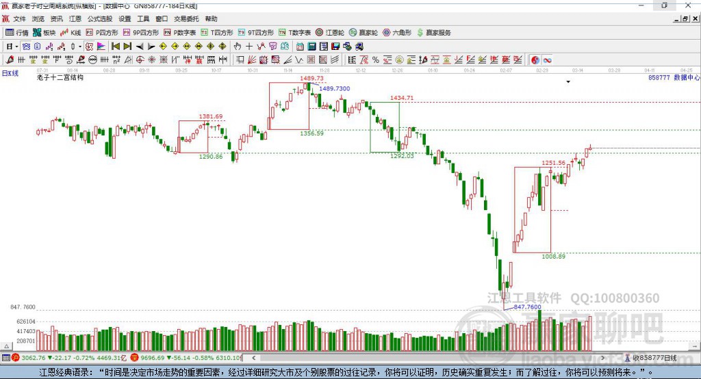This screenshot has width=701, height=379.
Task: Open the 江恩 menu
Action: coord(75,18)
